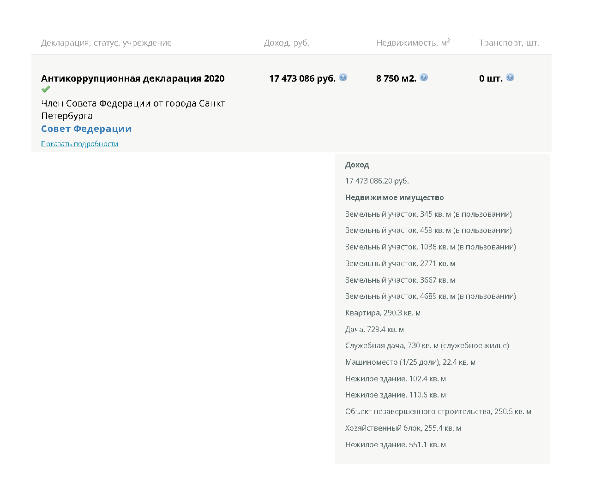Click Земельный участок, 2771 кв. м row

click(400, 263)
